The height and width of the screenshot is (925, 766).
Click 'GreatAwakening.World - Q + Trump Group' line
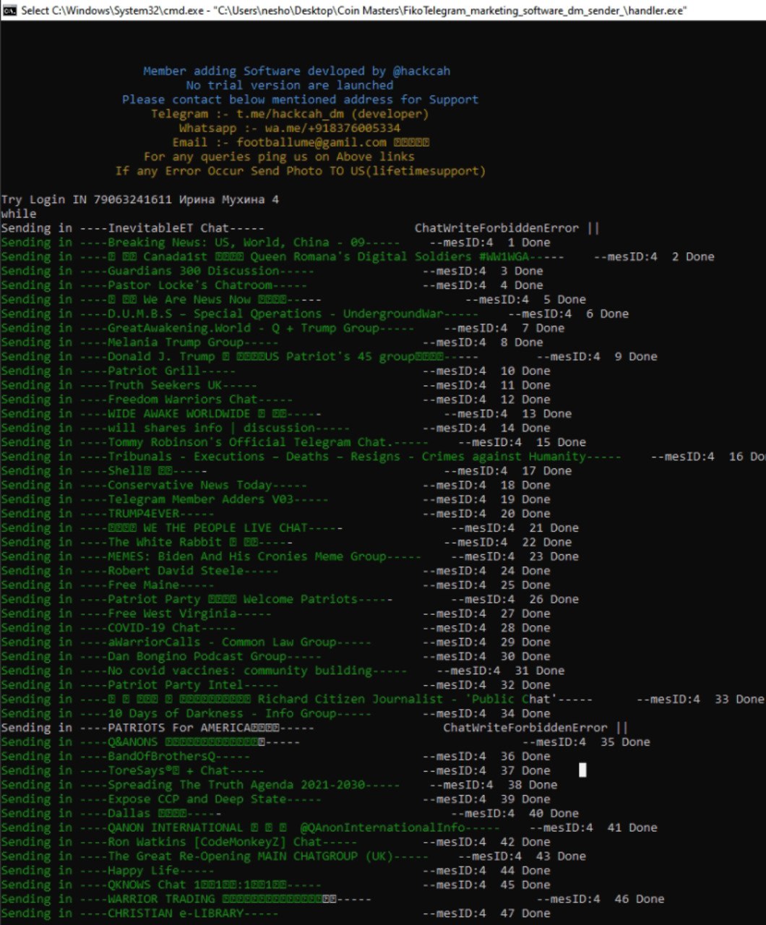283,328
